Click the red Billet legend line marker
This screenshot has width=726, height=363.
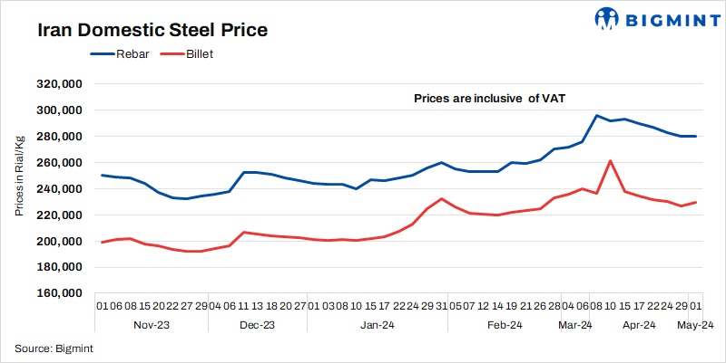tap(172, 55)
